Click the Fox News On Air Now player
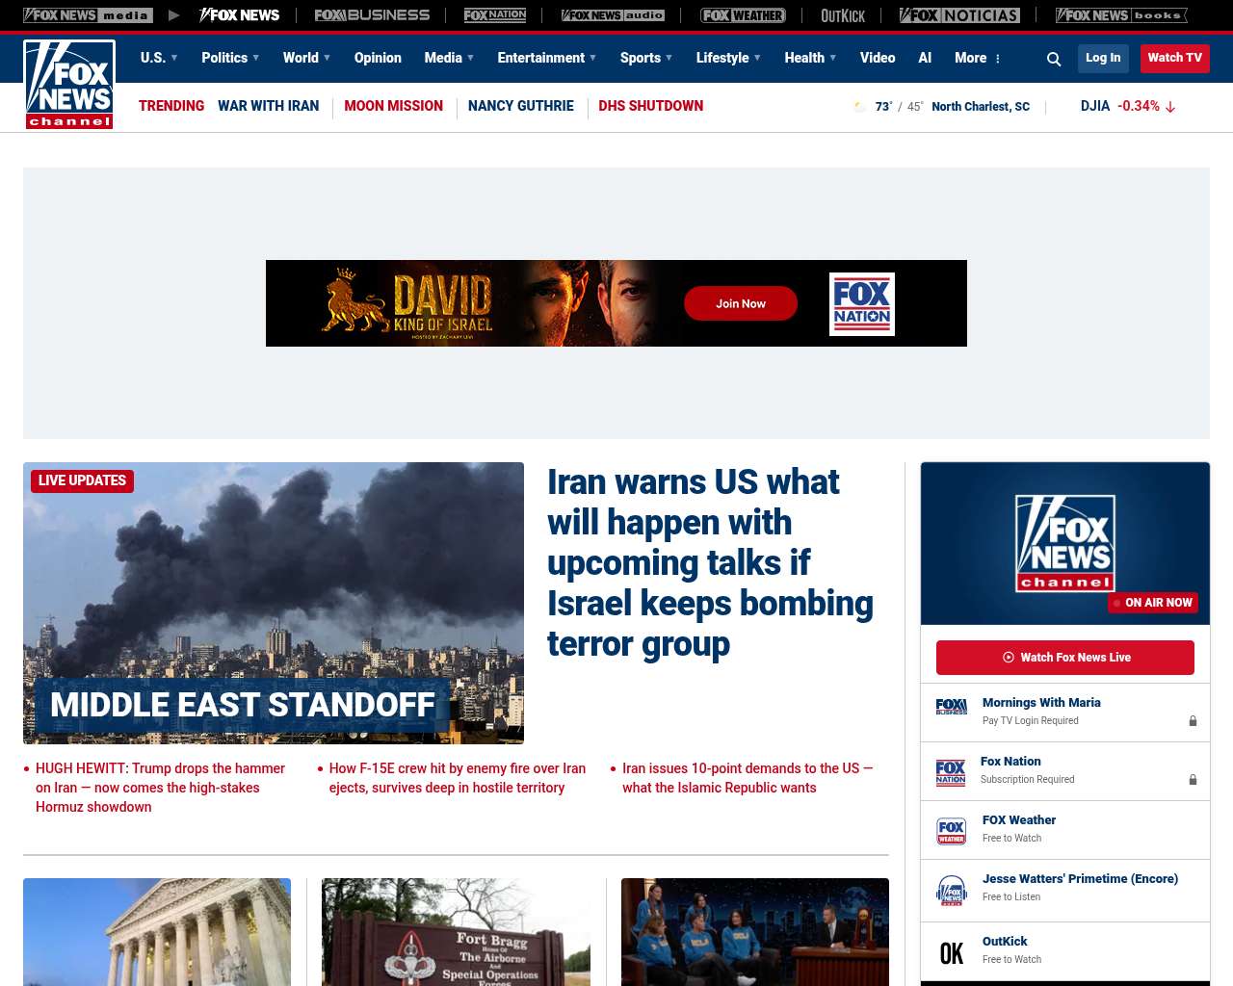This screenshot has height=986, width=1233. tap(1065, 543)
